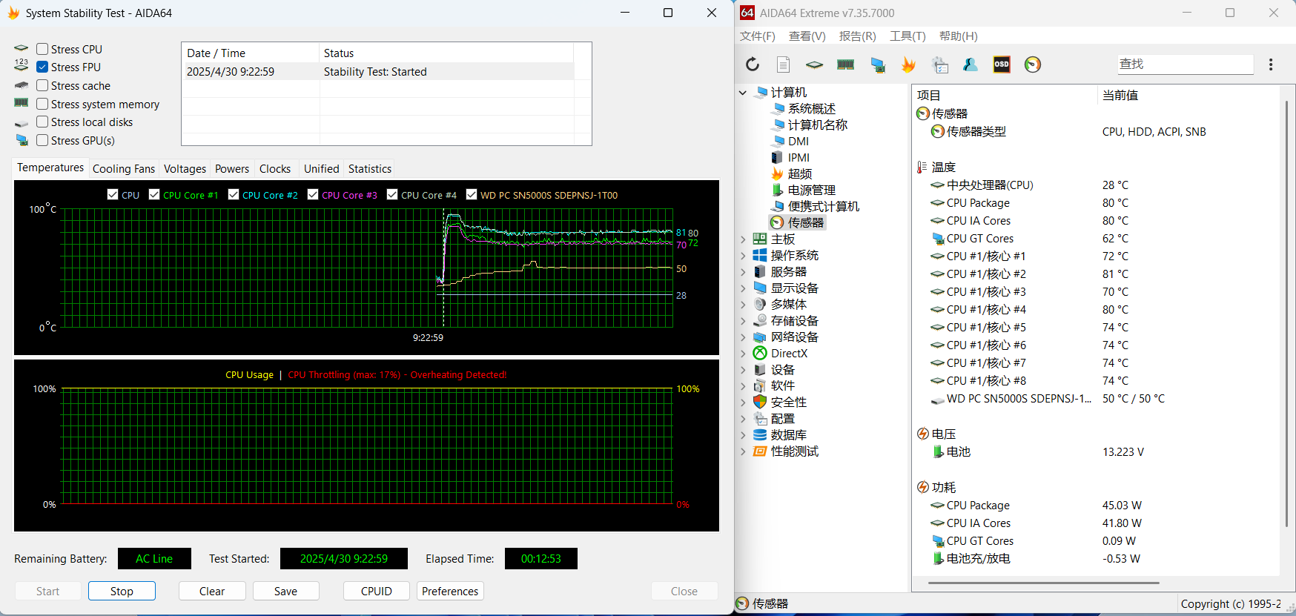This screenshot has height=616, width=1296.
Task: Click the 查找 search field
Action: [x=1184, y=64]
